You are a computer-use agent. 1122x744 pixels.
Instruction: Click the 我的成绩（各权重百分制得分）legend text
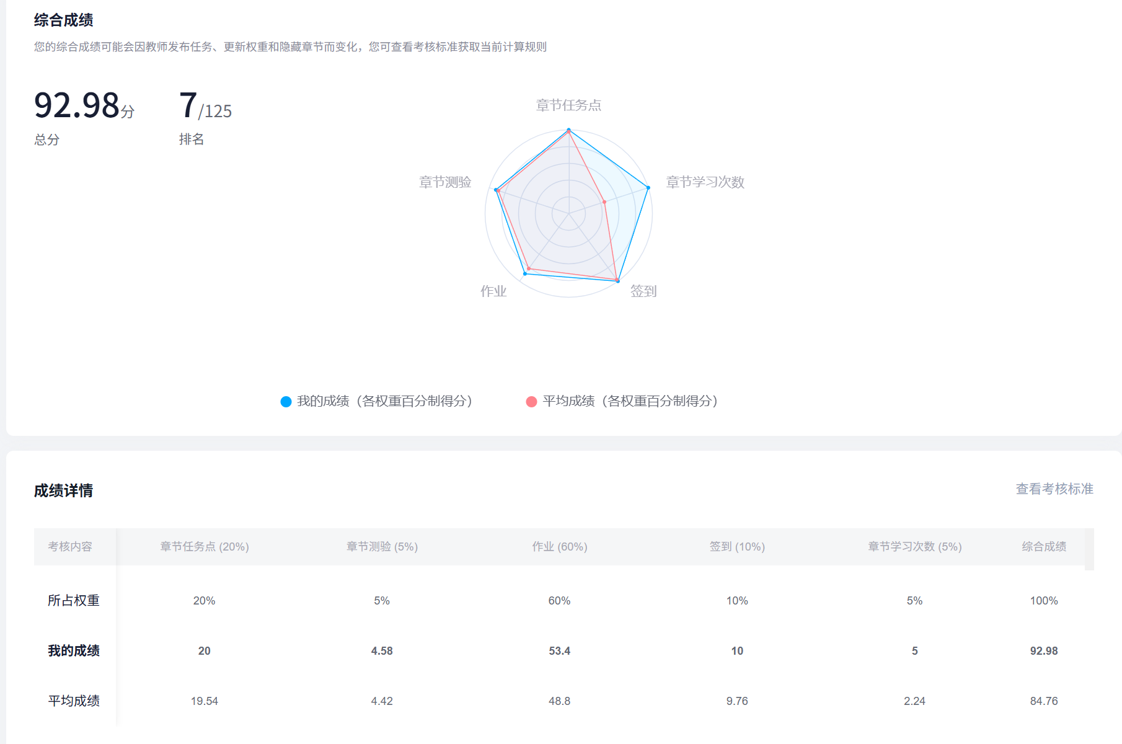coord(384,401)
